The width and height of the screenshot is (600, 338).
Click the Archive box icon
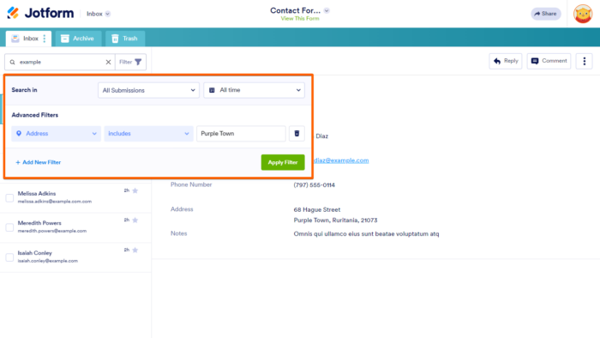pyautogui.click(x=65, y=39)
